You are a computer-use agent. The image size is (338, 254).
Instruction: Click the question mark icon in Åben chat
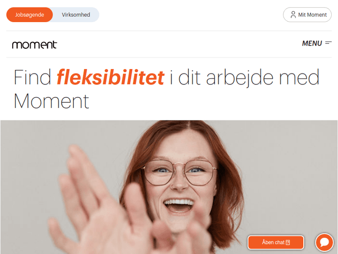288,243
